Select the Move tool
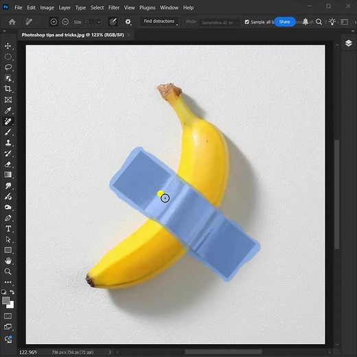357x357 pixels. [8, 46]
